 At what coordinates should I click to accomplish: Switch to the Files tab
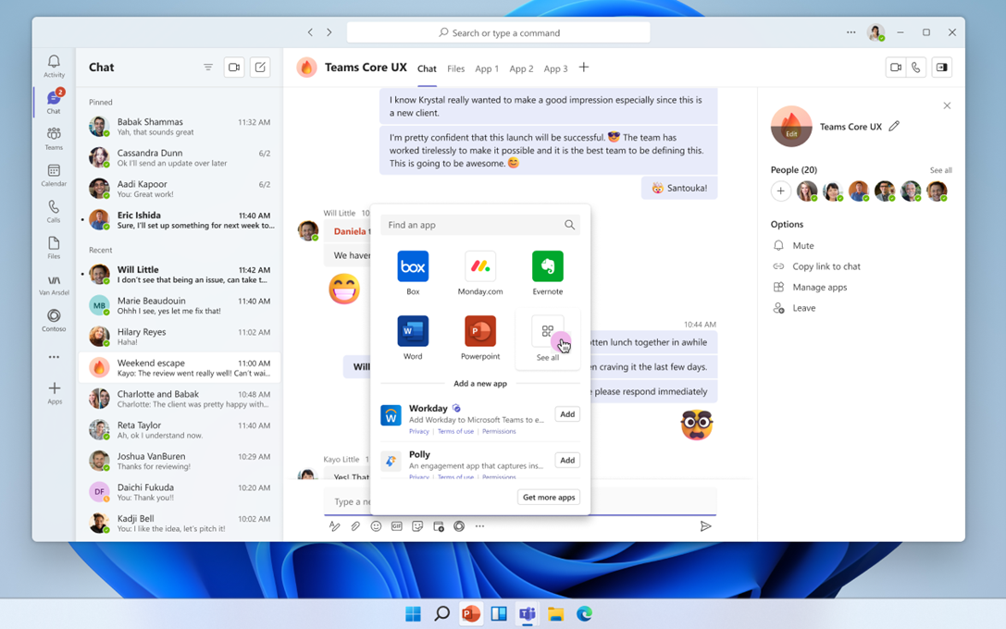(x=455, y=68)
